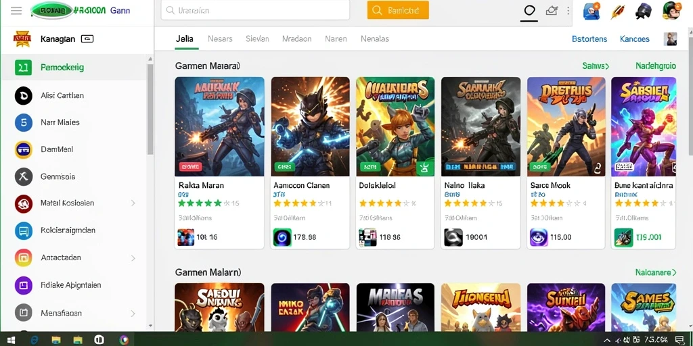Open the Fidiake Apigntaien purple icon

click(x=24, y=286)
